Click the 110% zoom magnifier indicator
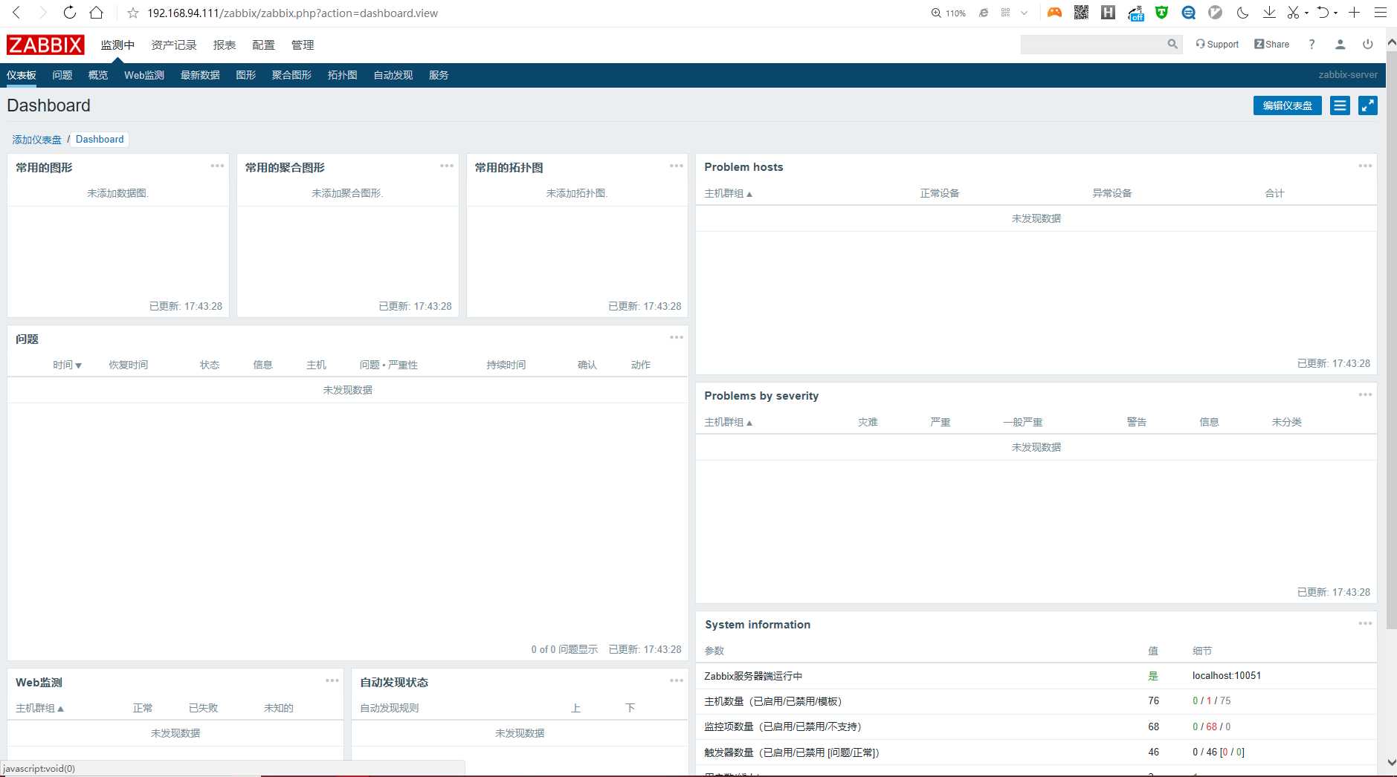Image resolution: width=1397 pixels, height=777 pixels. click(948, 13)
